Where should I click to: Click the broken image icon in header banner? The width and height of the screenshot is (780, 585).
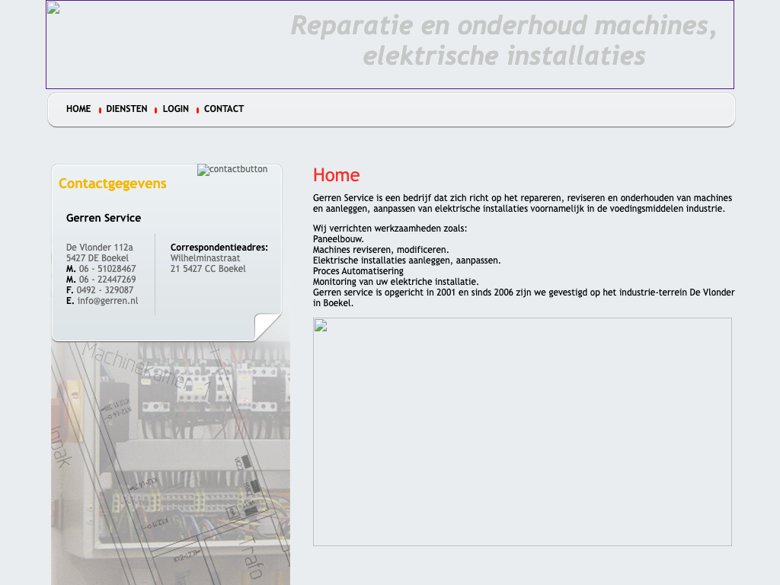pos(53,8)
